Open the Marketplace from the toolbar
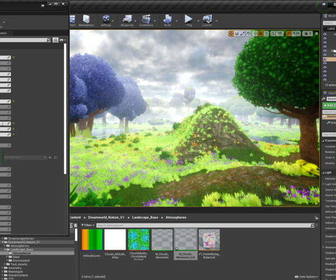 pyautogui.click(x=86, y=21)
